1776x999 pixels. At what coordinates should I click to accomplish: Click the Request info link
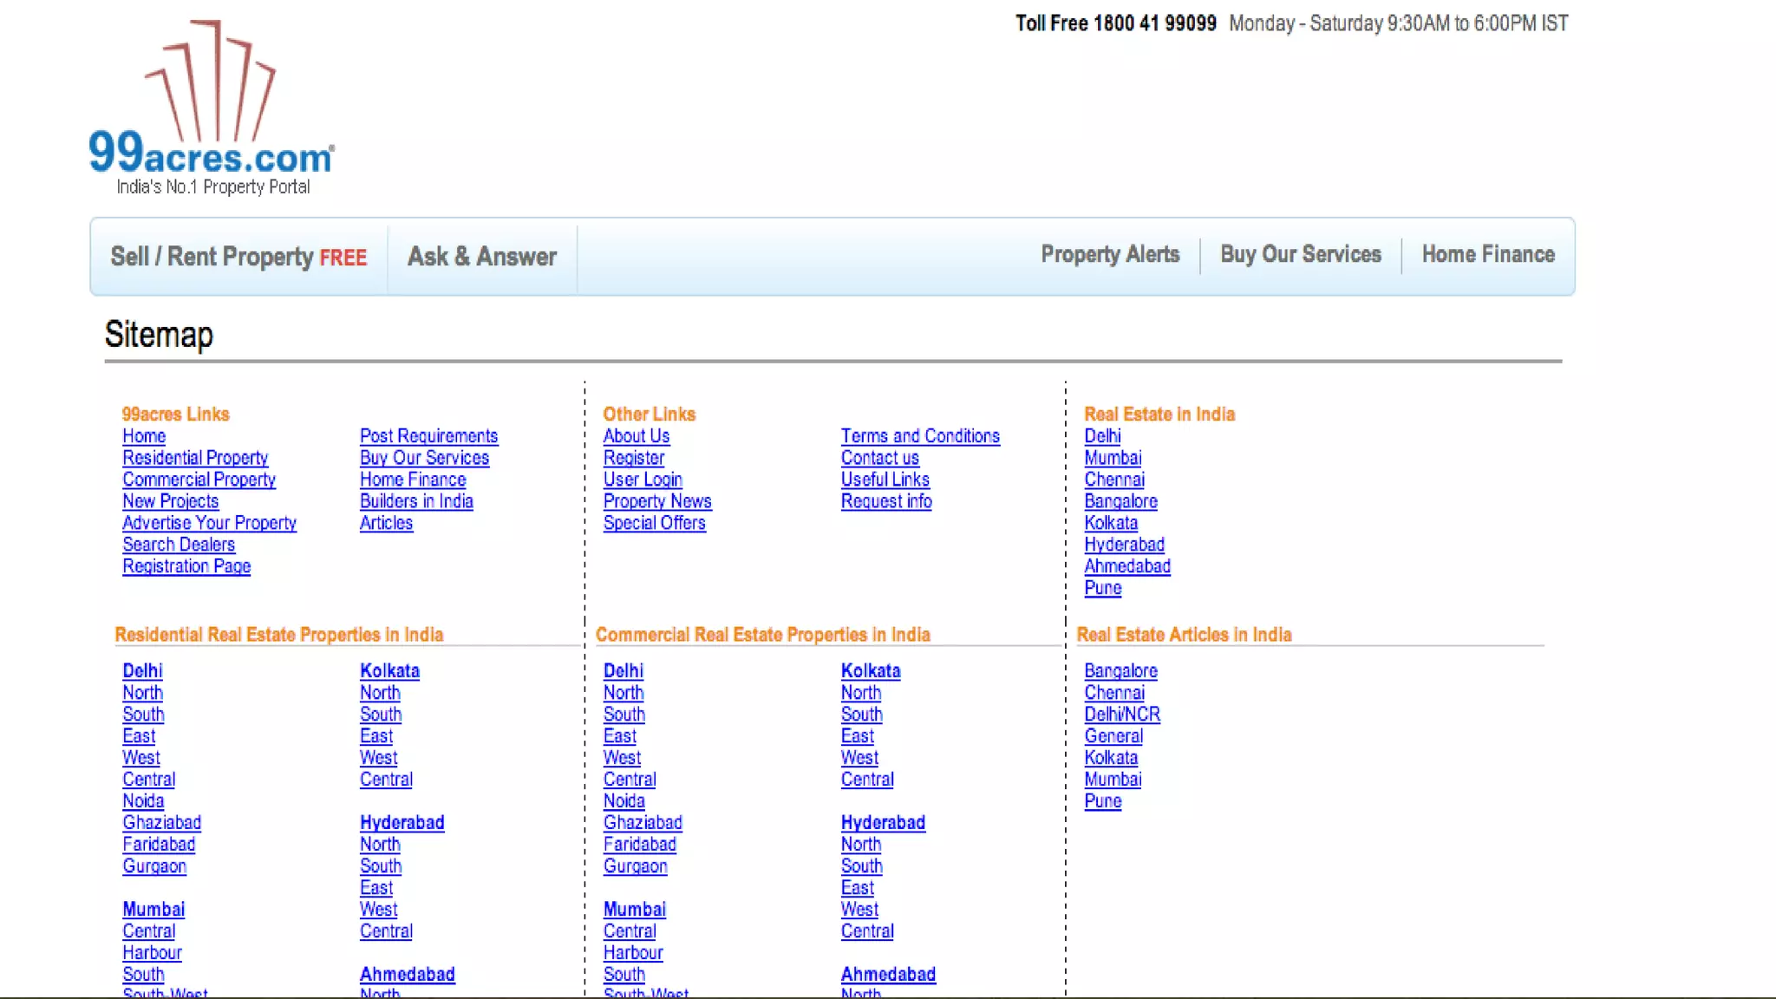[886, 501]
